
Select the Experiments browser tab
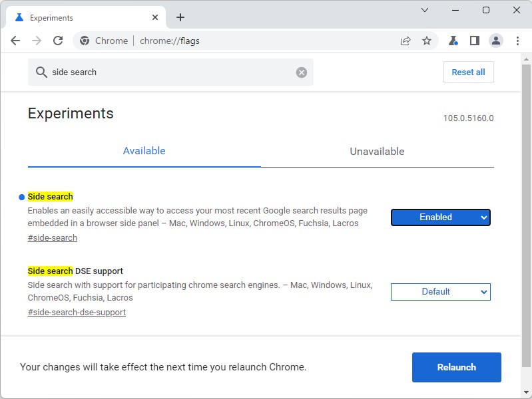(x=86, y=18)
